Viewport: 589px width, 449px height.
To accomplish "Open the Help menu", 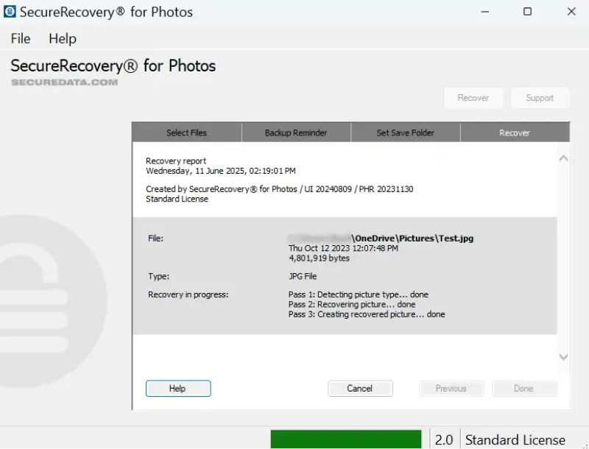I will (63, 39).
